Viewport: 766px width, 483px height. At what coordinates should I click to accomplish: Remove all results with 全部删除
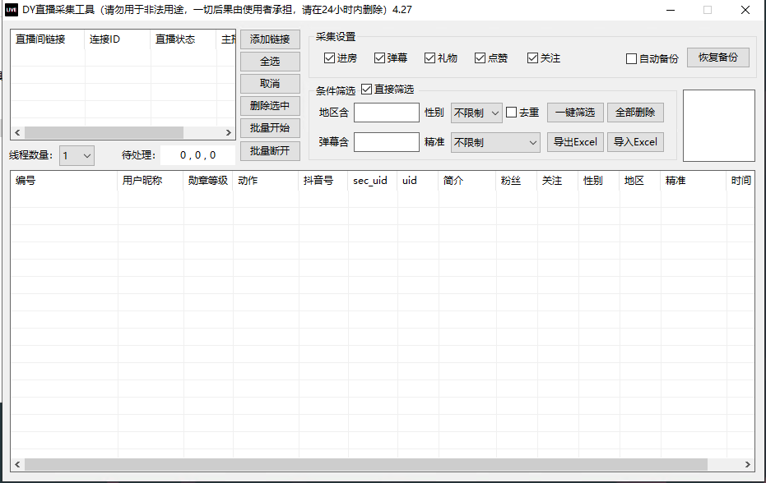(x=634, y=112)
